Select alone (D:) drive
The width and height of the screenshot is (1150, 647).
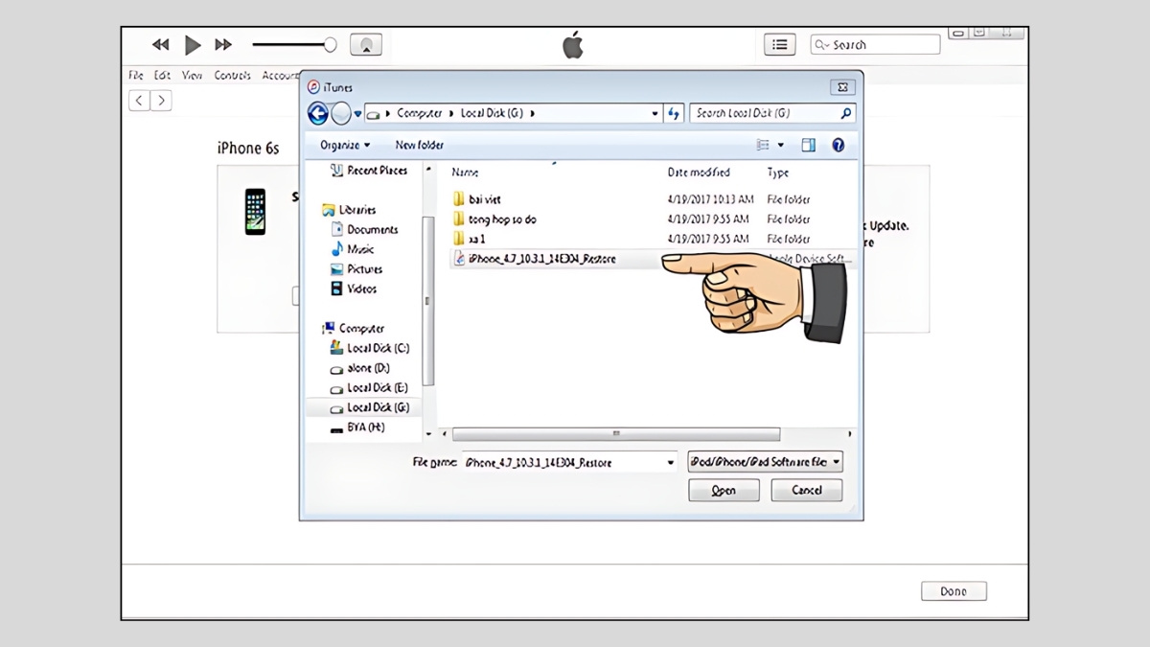pyautogui.click(x=360, y=368)
